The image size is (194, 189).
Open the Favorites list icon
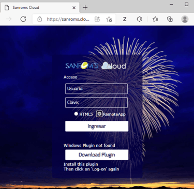click(x=155, y=19)
